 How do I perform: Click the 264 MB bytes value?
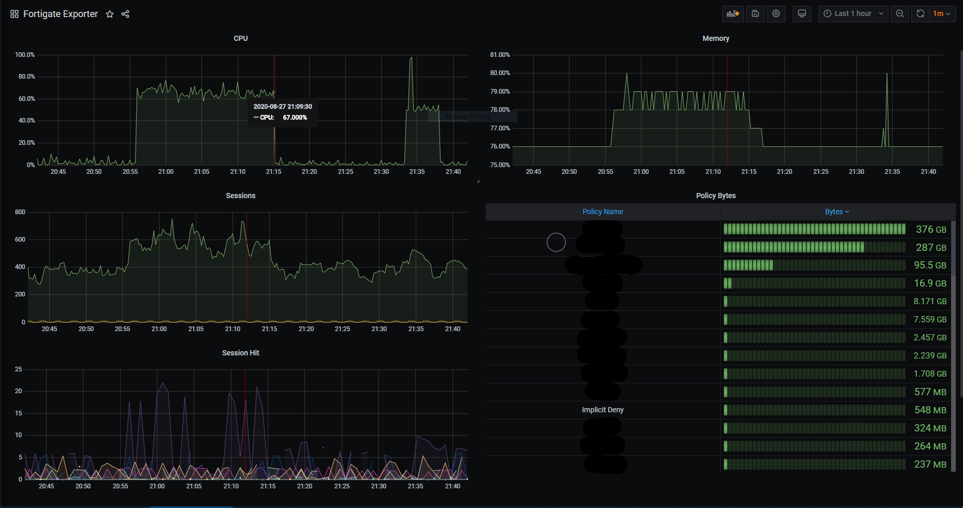[x=930, y=446]
